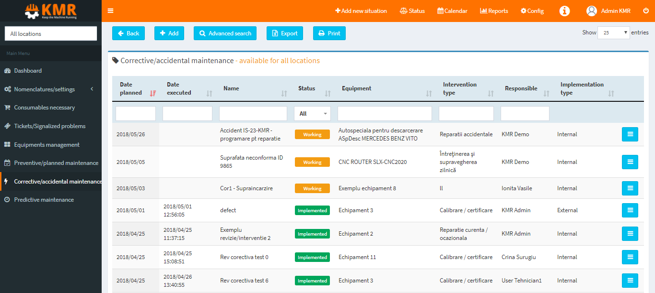Image resolution: width=655 pixels, height=293 pixels.
Task: Open actions menu for Accident IS-23-KMR row
Action: click(630, 134)
